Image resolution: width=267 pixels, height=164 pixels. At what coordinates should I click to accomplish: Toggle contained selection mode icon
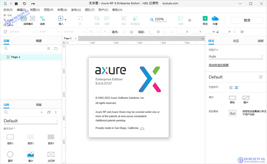(32, 18)
